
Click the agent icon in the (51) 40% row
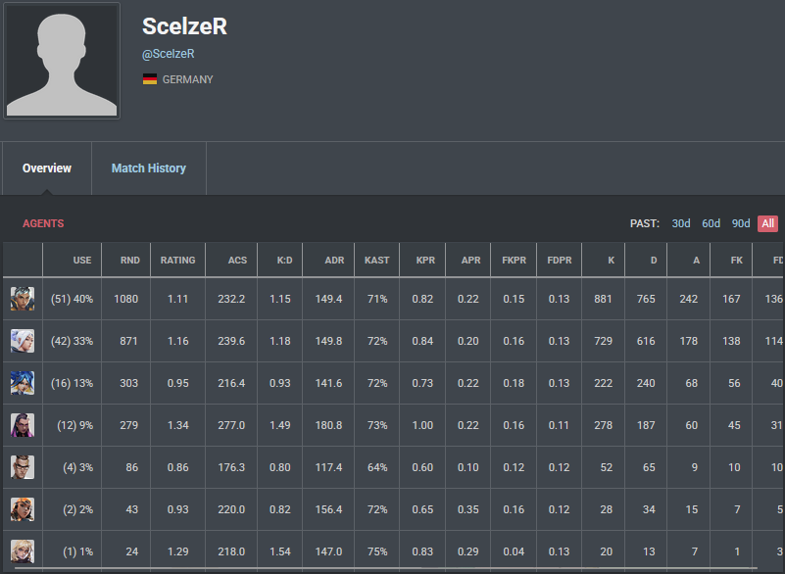[x=23, y=299]
